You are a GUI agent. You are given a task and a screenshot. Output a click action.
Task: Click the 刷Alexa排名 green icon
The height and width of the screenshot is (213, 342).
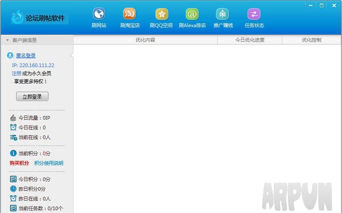point(192,14)
